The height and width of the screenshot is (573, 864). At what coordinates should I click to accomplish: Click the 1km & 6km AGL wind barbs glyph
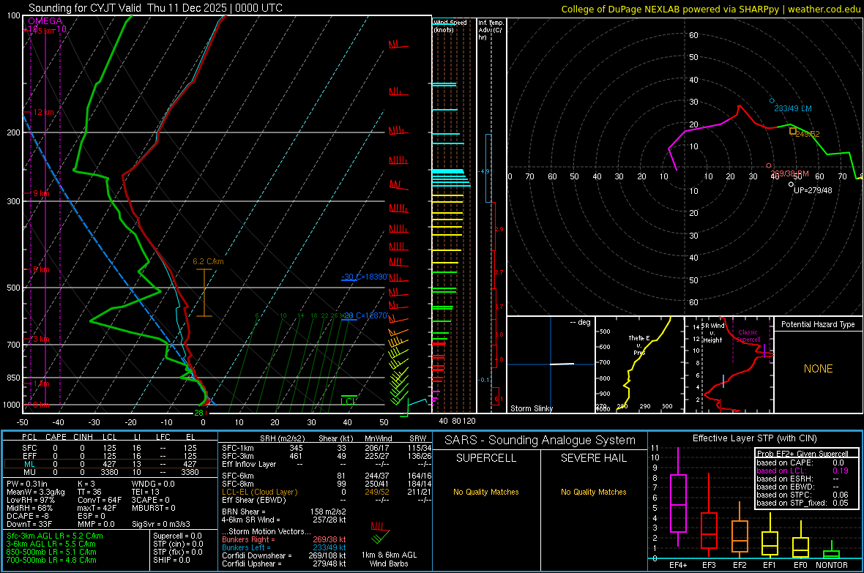click(x=380, y=532)
